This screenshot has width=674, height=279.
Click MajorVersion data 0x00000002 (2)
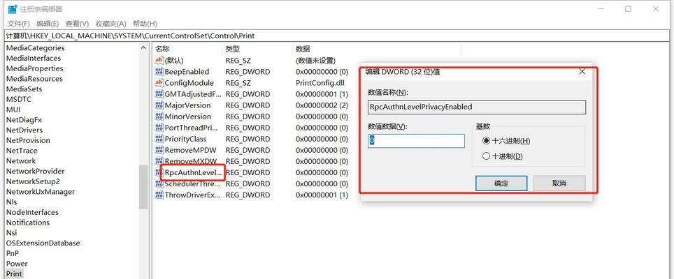(x=322, y=105)
